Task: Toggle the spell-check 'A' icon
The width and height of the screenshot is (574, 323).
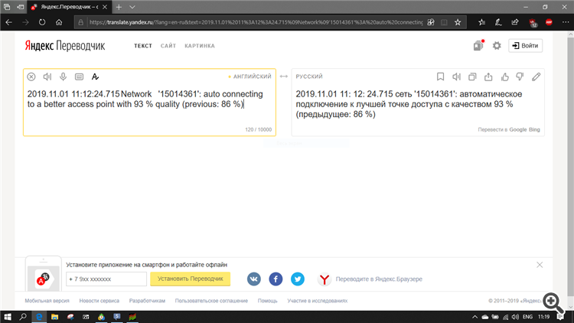Action: click(95, 77)
